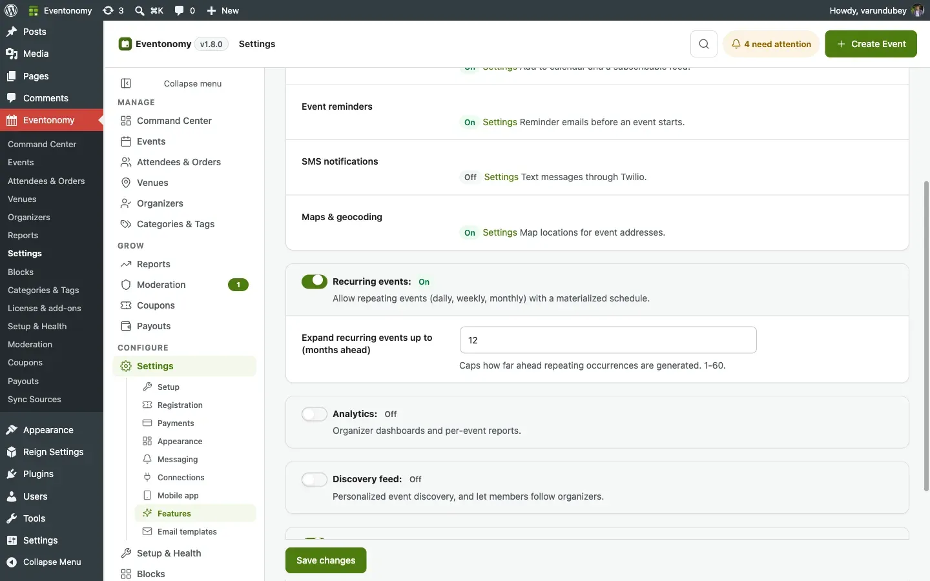This screenshot has width=930, height=581.
Task: Enable the Discovery feed toggle
Action: 315,479
